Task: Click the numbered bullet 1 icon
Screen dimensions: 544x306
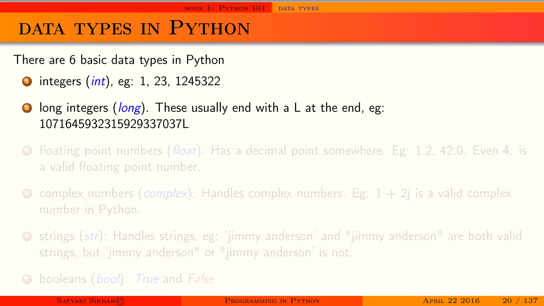Action: [x=27, y=81]
